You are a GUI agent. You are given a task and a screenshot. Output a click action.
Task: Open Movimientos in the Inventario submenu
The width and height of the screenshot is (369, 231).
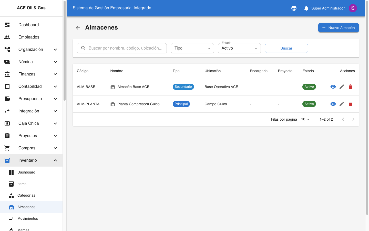tap(28, 218)
